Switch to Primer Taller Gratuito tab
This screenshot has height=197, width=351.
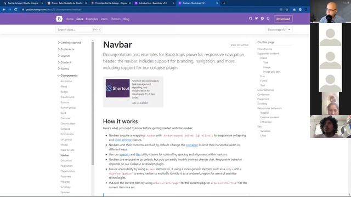tap(67, 3)
